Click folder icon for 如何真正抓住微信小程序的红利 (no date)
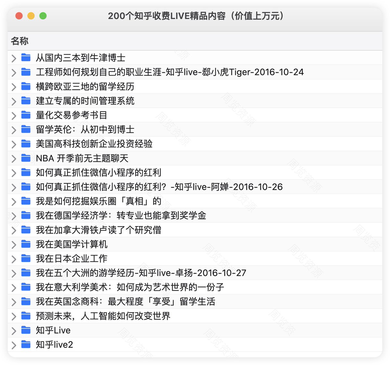Viewport: 390px width, 365px height. 26,172
